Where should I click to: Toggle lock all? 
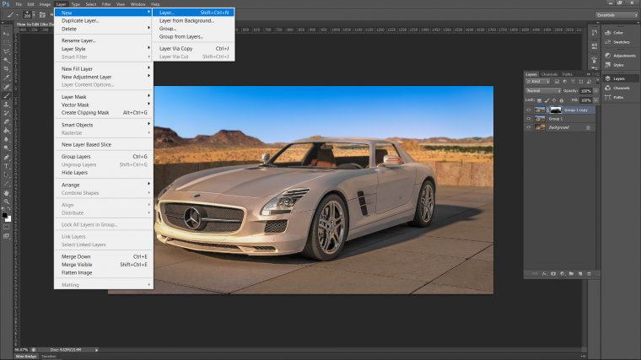[x=562, y=100]
